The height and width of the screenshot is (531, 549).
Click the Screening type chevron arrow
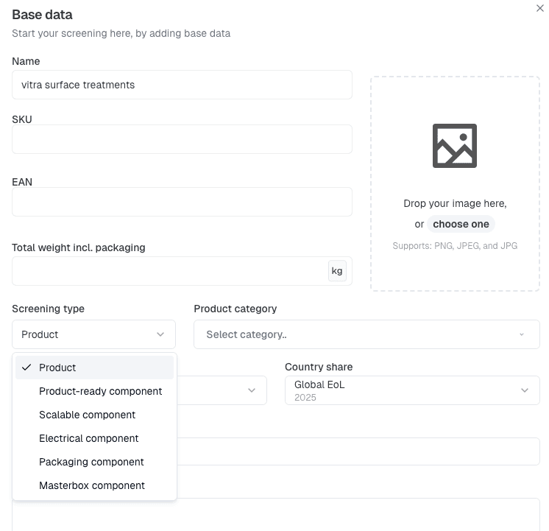160,334
